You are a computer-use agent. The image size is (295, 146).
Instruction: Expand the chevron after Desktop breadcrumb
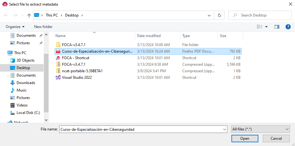[82, 15]
